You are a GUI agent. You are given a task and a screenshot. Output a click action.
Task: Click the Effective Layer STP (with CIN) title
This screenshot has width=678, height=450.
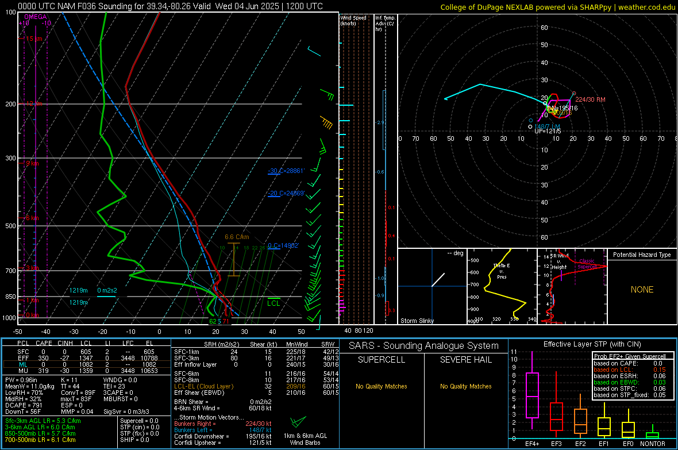(x=592, y=344)
